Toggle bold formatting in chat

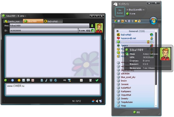pyautogui.click(x=42, y=80)
